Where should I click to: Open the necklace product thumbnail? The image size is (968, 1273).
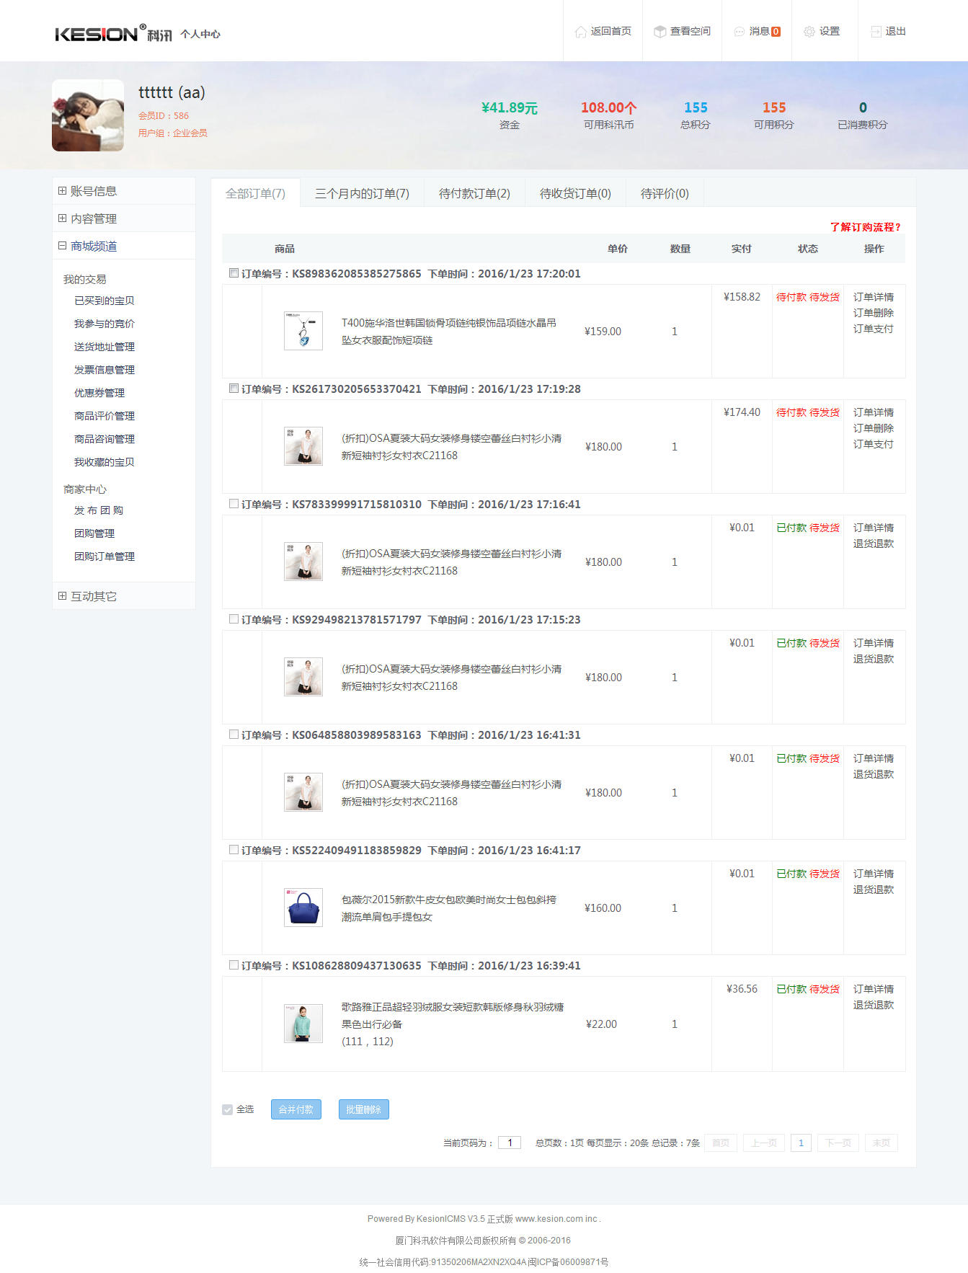click(x=303, y=331)
